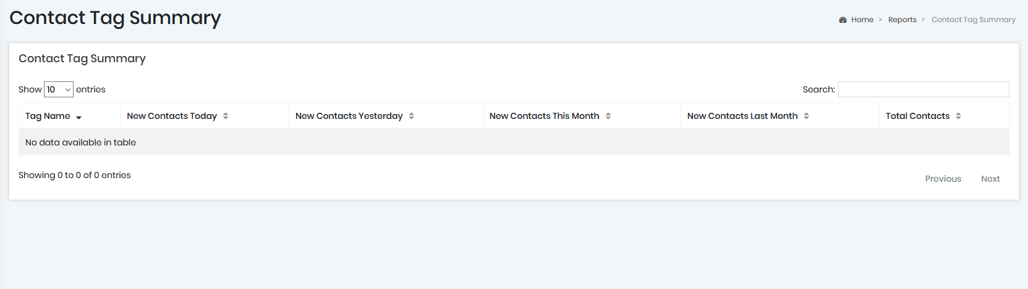1028x289 pixels.
Task: Click the New Contacts Last Month sort icon
Action: click(806, 116)
